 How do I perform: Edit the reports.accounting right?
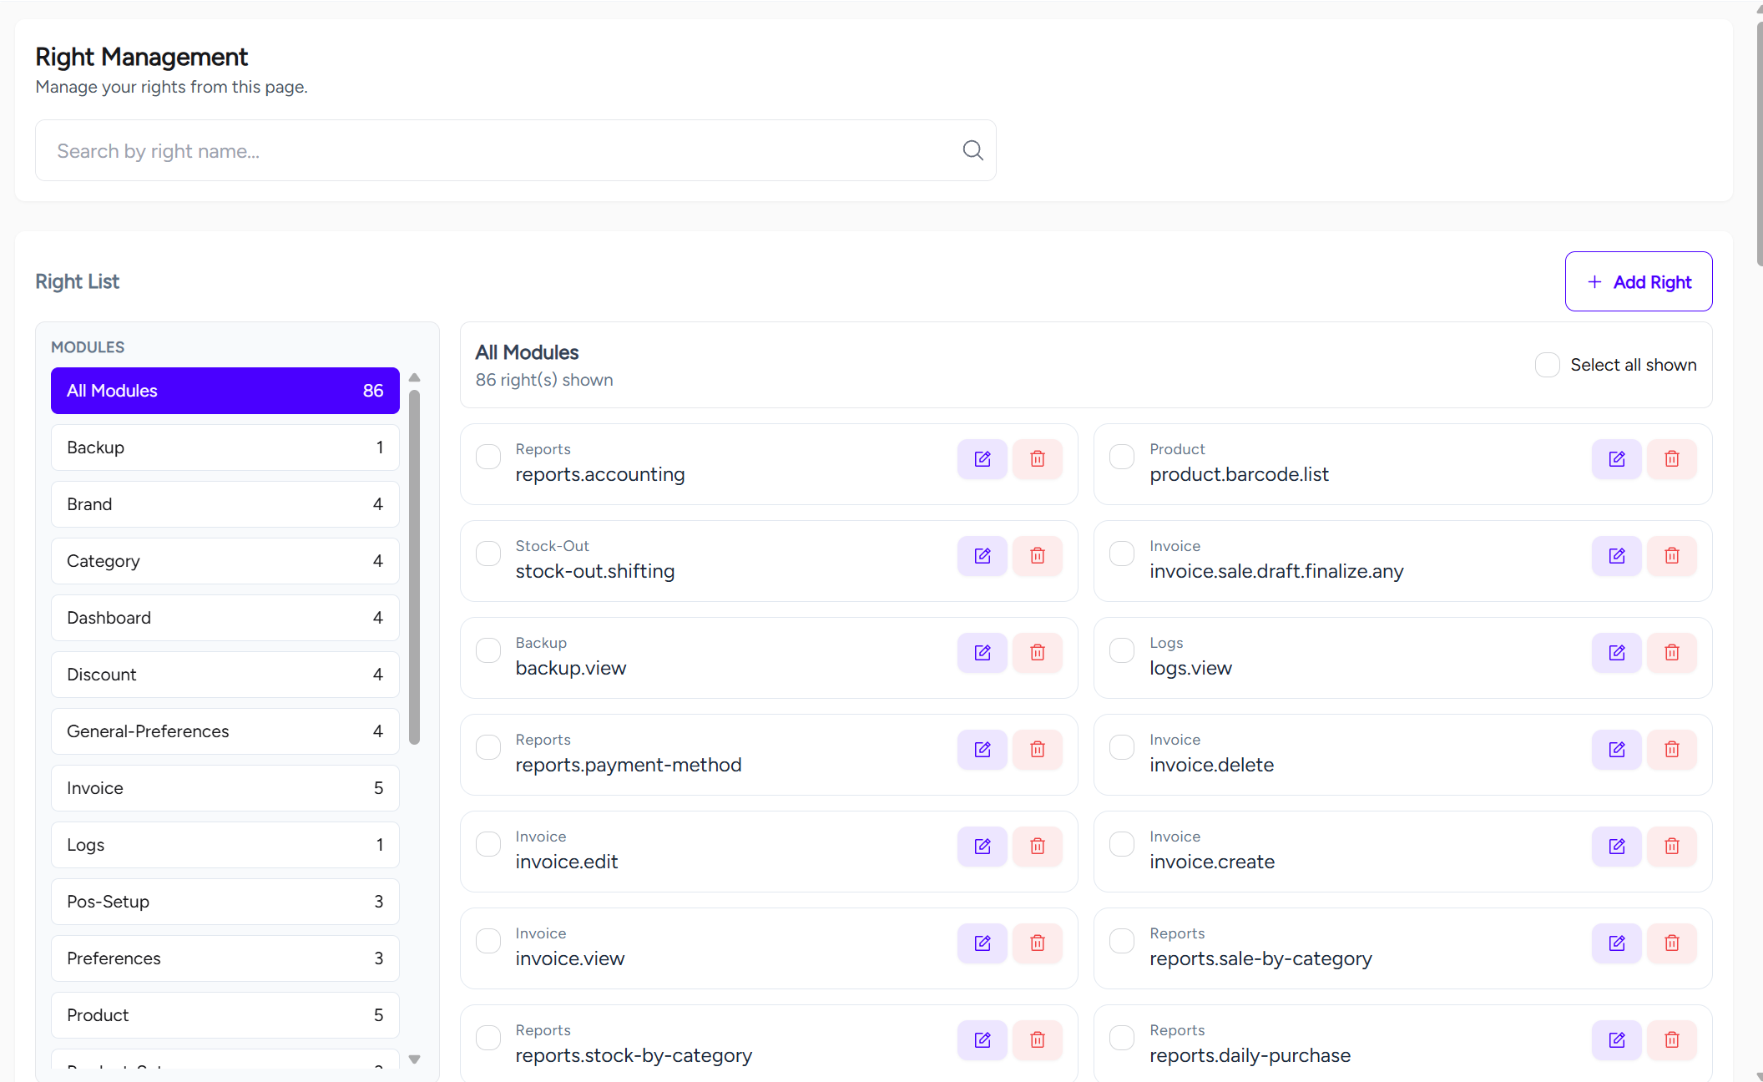[x=983, y=459]
